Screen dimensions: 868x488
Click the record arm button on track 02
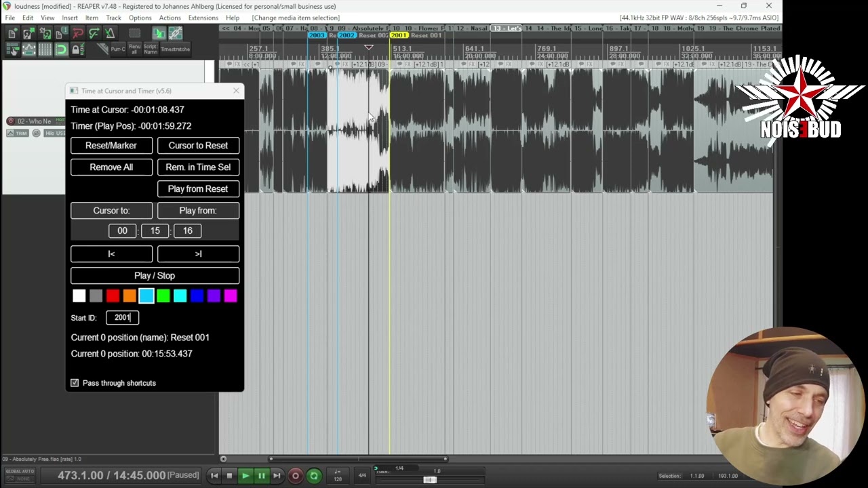pyautogui.click(x=10, y=121)
